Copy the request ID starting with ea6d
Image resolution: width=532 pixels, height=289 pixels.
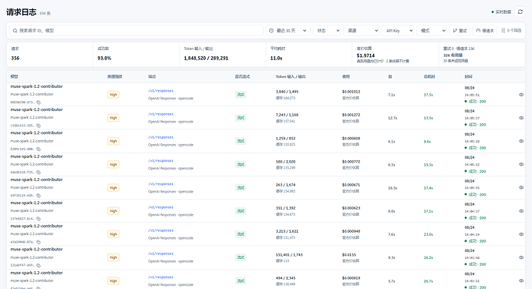39,173
